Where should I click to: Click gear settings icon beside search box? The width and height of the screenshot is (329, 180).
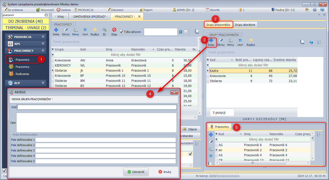181,32
